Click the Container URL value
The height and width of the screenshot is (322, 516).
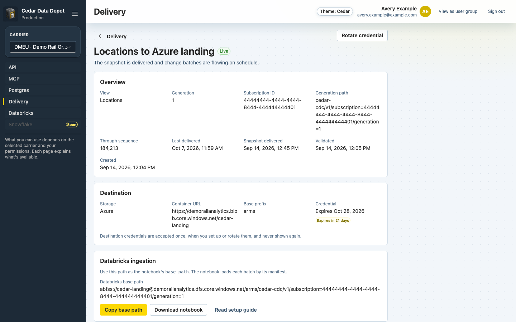[x=205, y=218]
